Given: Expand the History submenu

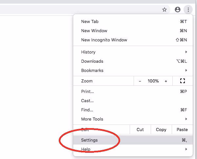Looking at the screenshot, I should tap(88, 52).
